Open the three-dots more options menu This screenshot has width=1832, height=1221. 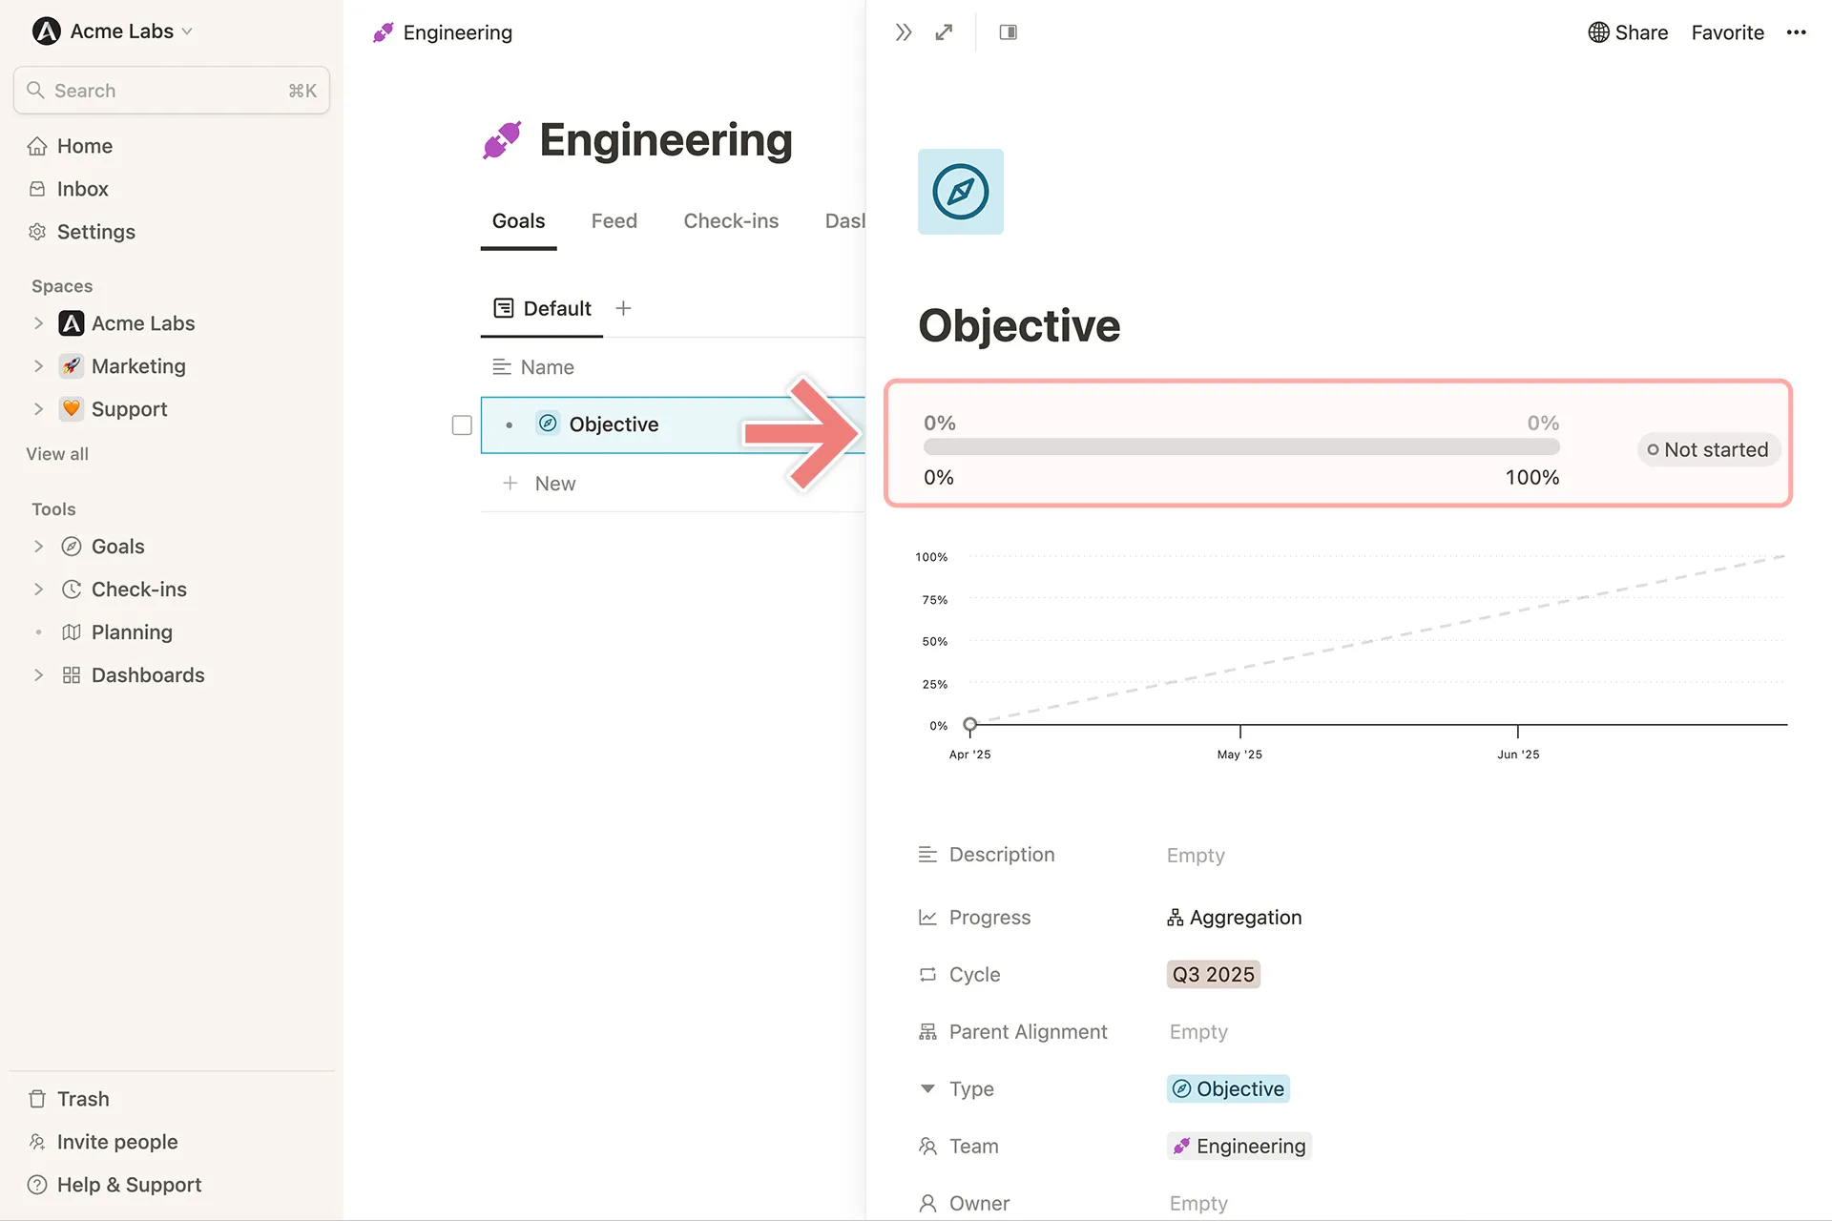1796,32
